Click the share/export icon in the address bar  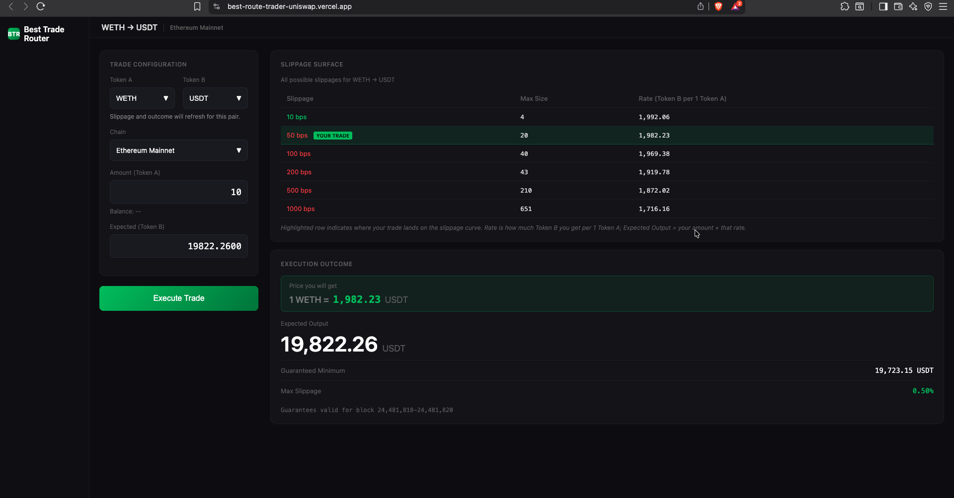(701, 6)
